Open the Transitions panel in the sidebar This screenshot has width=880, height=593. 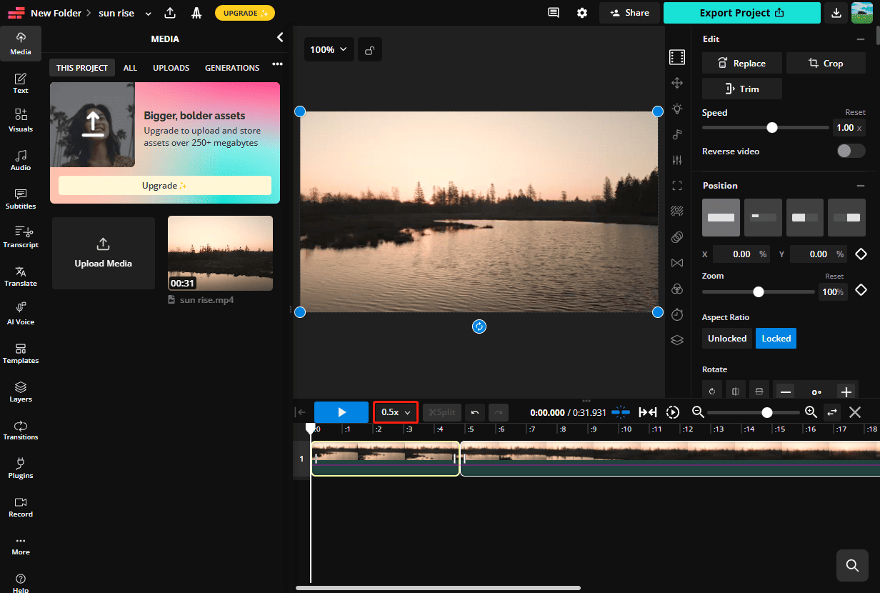[20, 429]
